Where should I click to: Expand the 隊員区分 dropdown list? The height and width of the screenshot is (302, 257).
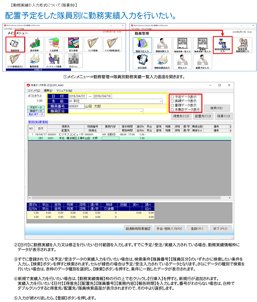pos(141,111)
